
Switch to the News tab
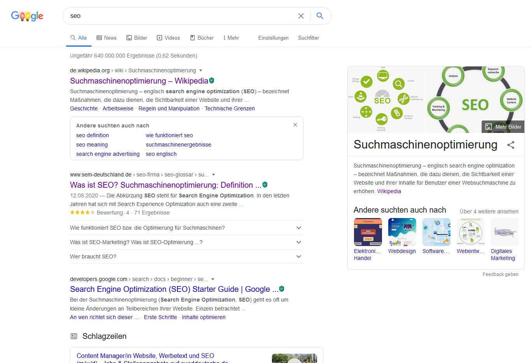coord(107,38)
